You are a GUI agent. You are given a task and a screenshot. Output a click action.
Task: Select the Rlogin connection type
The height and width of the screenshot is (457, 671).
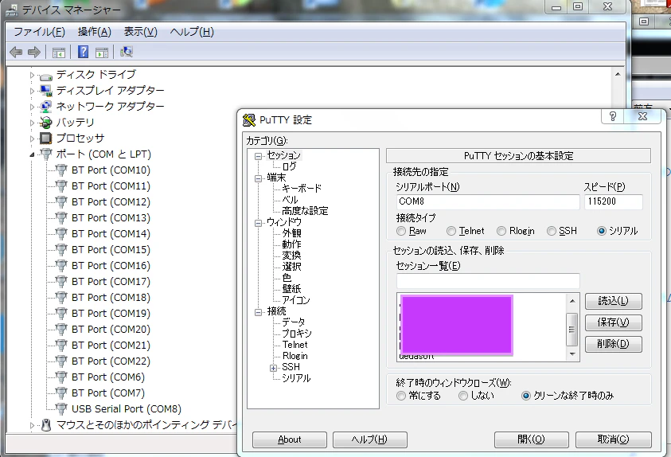point(501,231)
